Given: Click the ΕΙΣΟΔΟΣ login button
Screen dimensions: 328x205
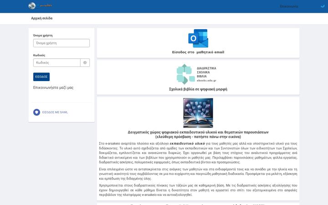Looking at the screenshot, I should click(41, 77).
